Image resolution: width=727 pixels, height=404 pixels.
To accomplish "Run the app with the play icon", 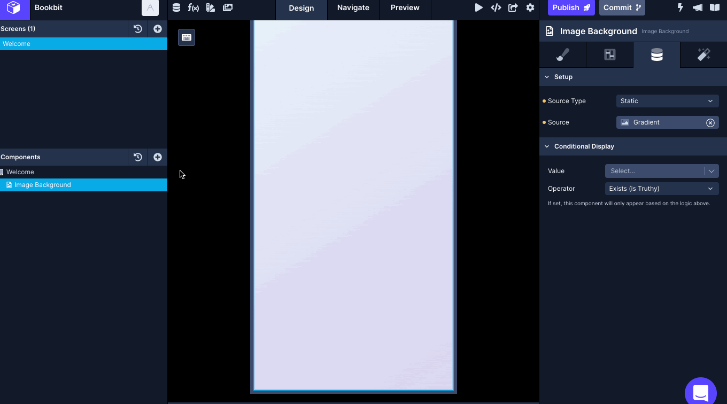I will pos(479,7).
